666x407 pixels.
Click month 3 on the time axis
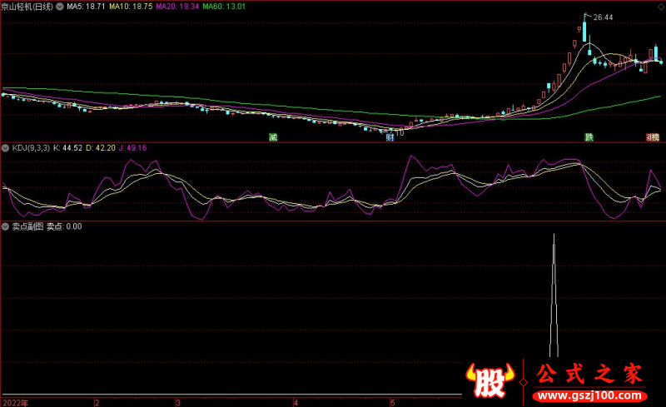[178, 403]
